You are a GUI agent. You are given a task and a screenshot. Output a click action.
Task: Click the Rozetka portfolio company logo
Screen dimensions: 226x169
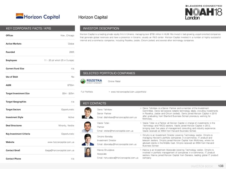coord(92,81)
